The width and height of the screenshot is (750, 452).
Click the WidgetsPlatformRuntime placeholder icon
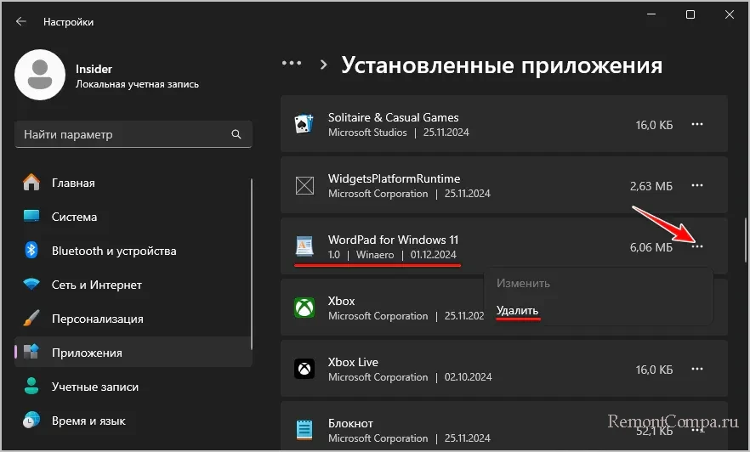(x=304, y=185)
